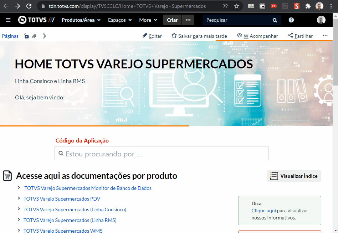
Task: Expand TOTVS Varejo Supermercados PDV item
Action: point(19,198)
